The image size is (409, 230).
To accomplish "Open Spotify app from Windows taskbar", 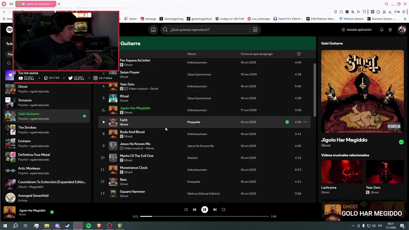I will tap(89, 226).
